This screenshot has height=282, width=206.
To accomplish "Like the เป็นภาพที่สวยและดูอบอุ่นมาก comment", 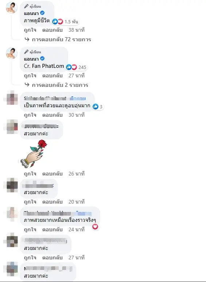I will tap(30, 115).
